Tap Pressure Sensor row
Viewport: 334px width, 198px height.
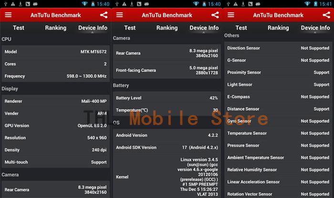(278, 146)
